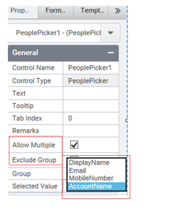Show more tabs with double chevron
Image resolution: width=172 pixels, height=212 pixels.
pyautogui.click(x=118, y=11)
